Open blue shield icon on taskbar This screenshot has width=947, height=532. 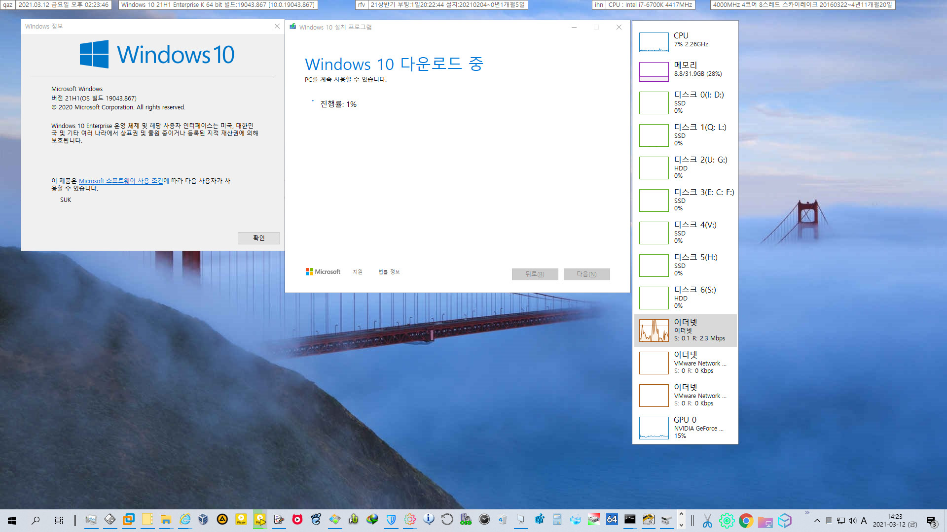tap(391, 520)
